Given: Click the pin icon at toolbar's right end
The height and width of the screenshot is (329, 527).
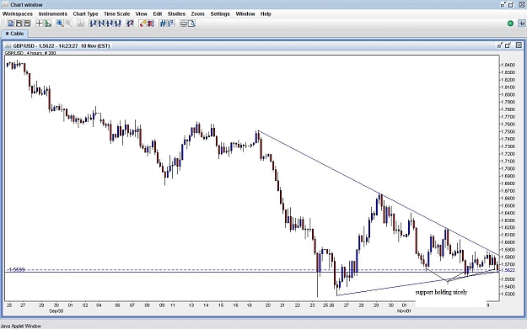Looking at the screenshot, I should pos(522,24).
